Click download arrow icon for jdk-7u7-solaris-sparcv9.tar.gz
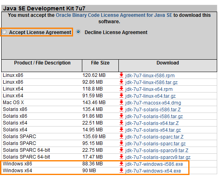This screenshot has width=222, height=179. (121, 157)
